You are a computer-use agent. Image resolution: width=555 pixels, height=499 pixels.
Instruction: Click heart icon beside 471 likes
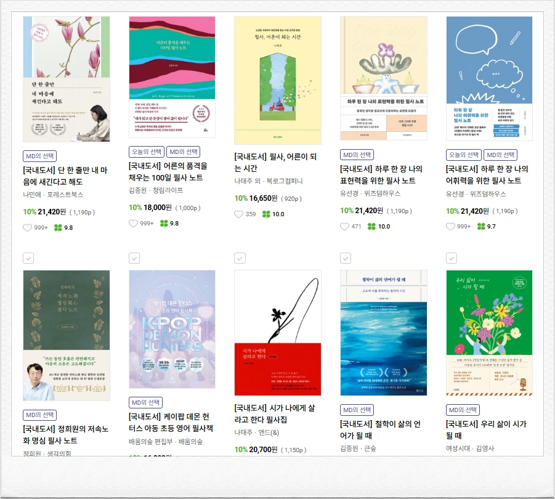coord(345,227)
